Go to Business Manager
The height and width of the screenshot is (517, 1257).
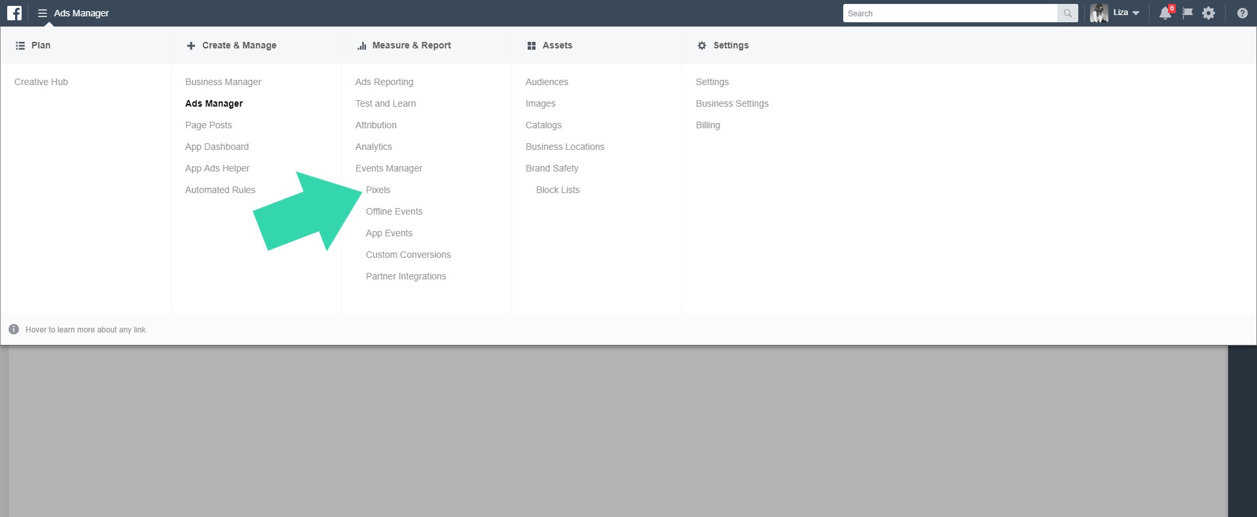pos(223,82)
